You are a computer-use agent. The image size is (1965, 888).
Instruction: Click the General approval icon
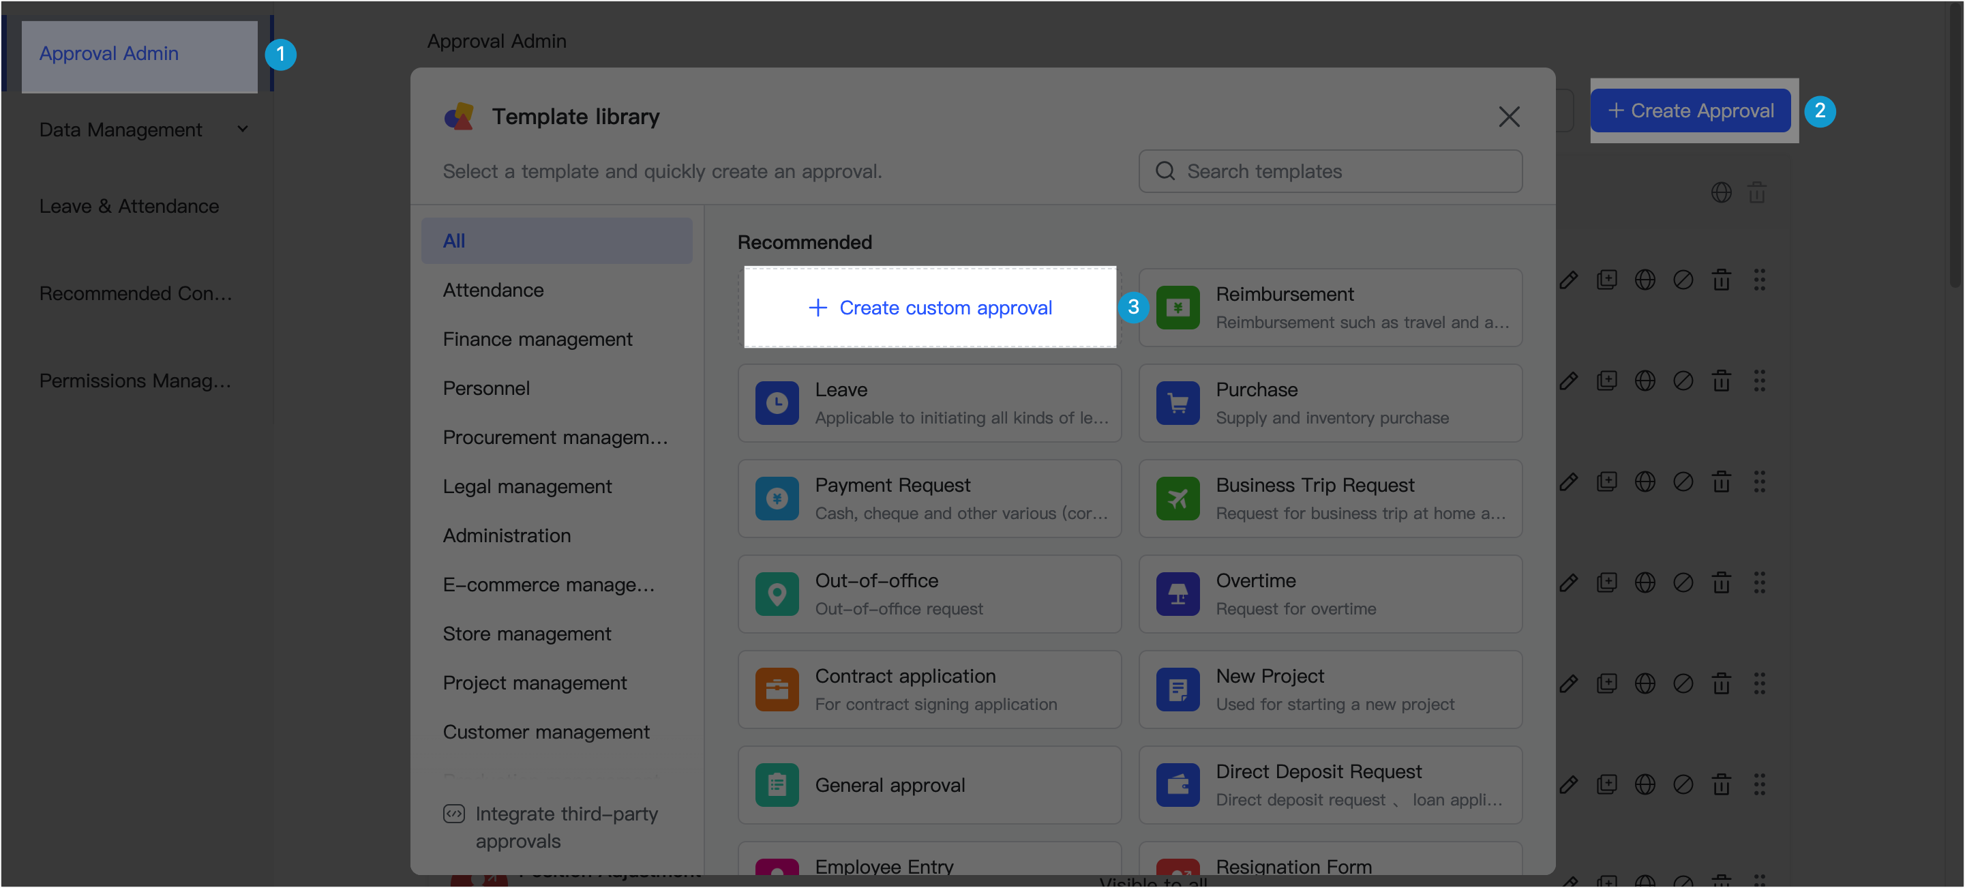(x=777, y=784)
